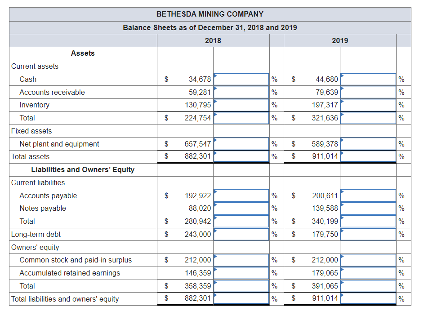Click the 2019 owners' equity Total percentage field
Viewport: 424px width, 311px height.
[368, 286]
